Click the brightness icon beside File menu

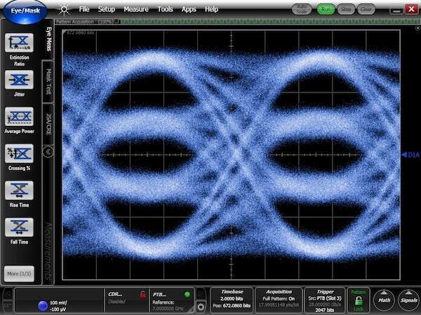pyautogui.click(x=64, y=10)
